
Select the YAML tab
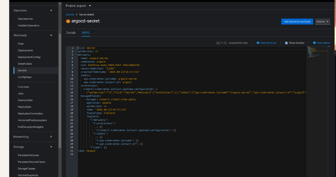[x=86, y=33]
